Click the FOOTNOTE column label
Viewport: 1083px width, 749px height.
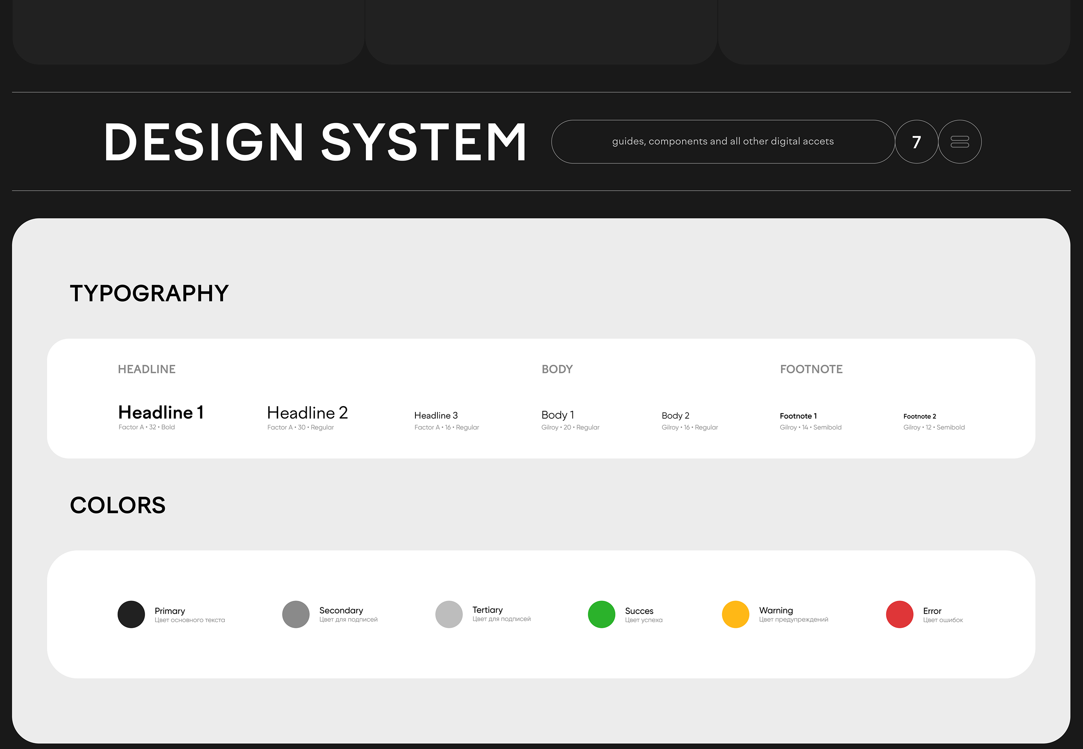(x=811, y=369)
